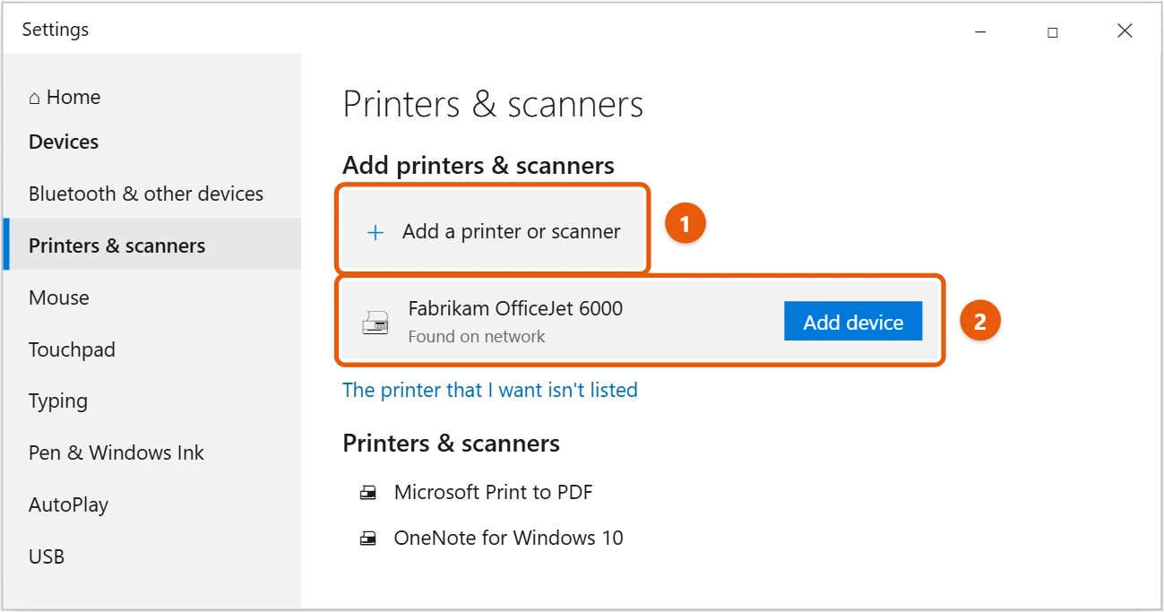Click 'The printer that I want isn't listed'

coord(490,390)
